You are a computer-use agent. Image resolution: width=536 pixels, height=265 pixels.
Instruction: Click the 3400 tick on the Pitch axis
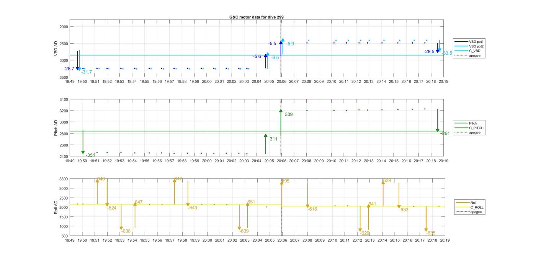(64, 99)
